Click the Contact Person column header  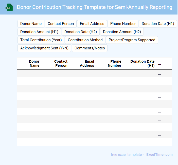point(61,63)
